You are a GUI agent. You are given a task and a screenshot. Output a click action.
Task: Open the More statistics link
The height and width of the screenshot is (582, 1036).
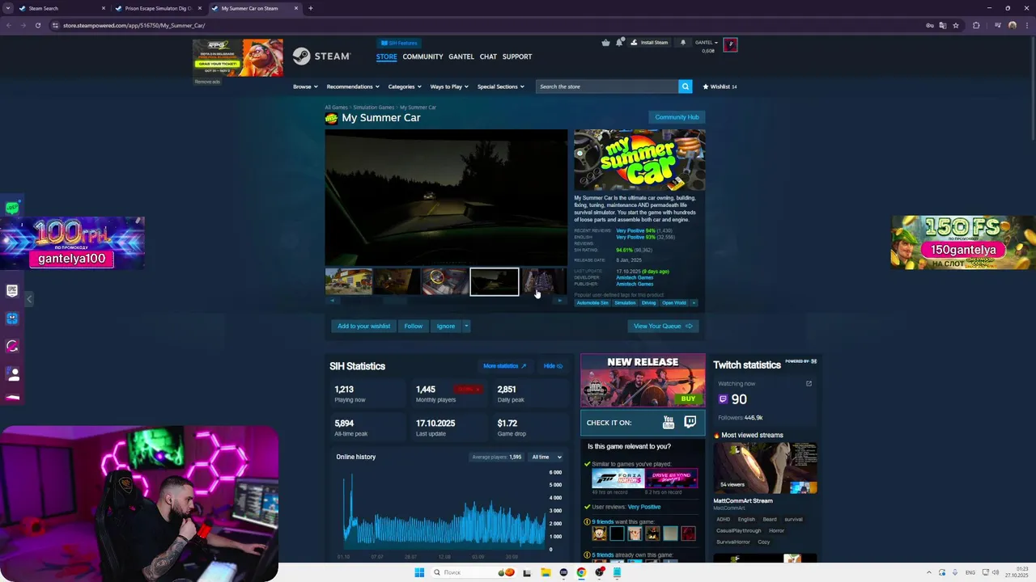[x=504, y=366]
